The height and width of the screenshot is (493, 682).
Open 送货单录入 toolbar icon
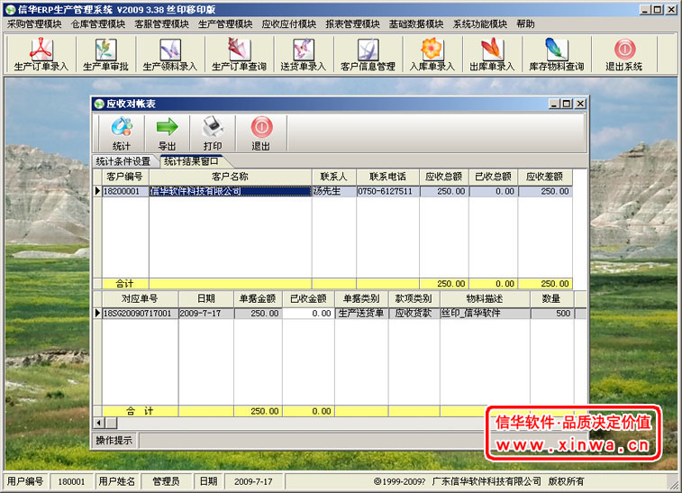[x=303, y=54]
